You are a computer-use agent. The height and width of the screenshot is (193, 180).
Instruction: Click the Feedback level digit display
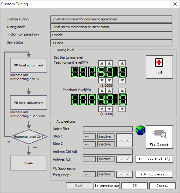click(x=99, y=100)
